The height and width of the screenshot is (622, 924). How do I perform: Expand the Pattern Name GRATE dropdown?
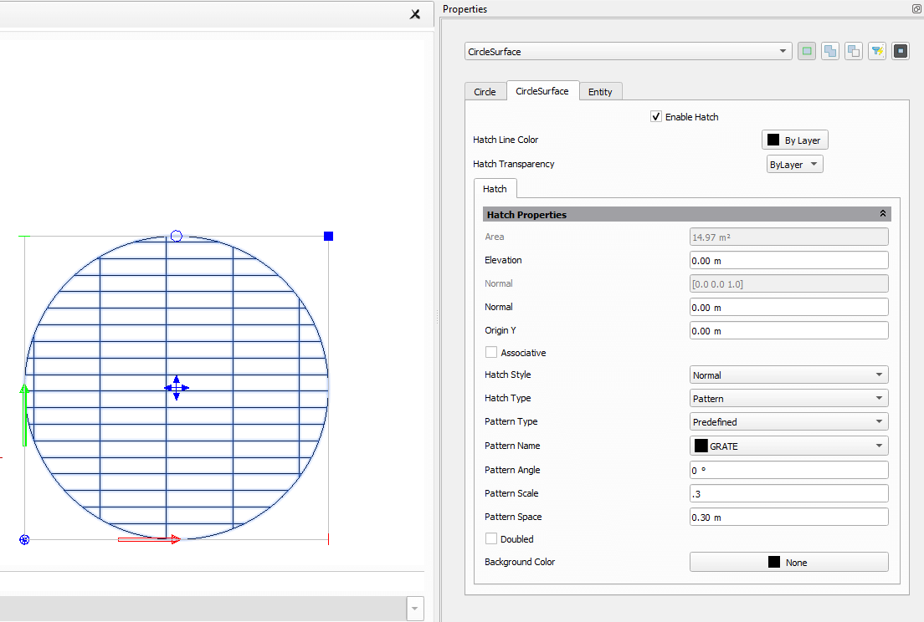pos(788,446)
